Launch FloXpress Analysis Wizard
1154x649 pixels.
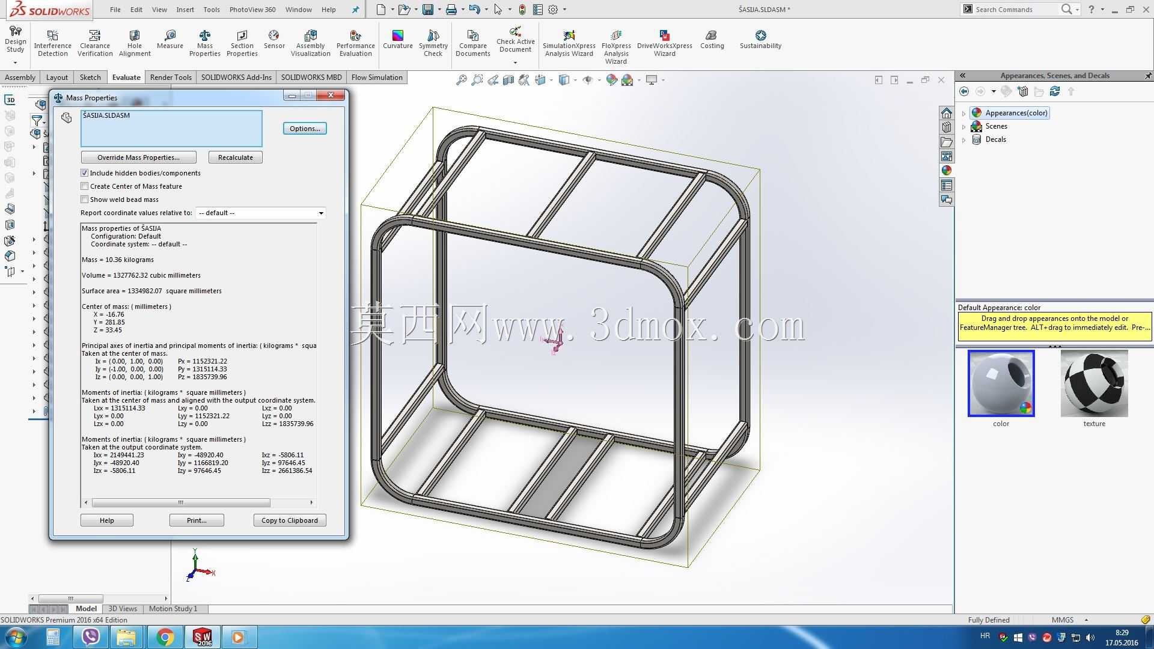616,47
